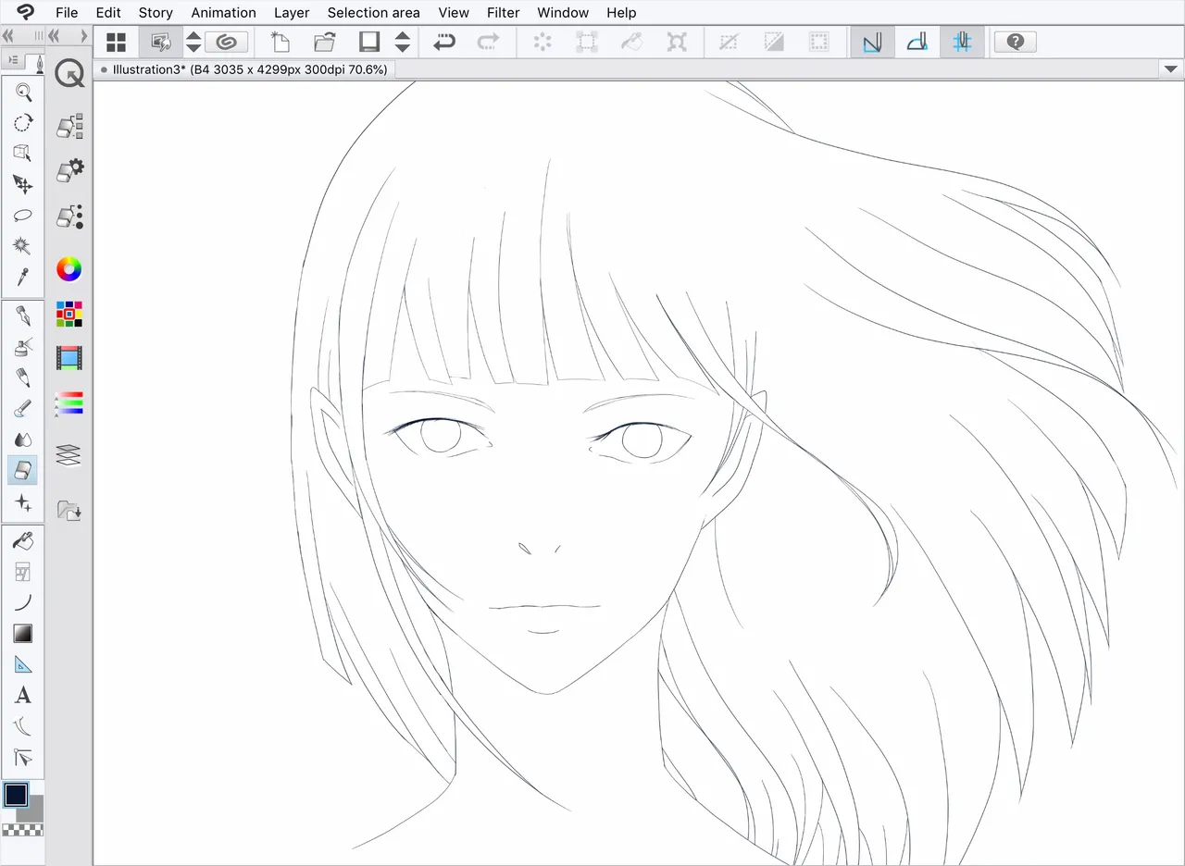Select the Decoration sparkle tool
1185x866 pixels.
(x=23, y=502)
